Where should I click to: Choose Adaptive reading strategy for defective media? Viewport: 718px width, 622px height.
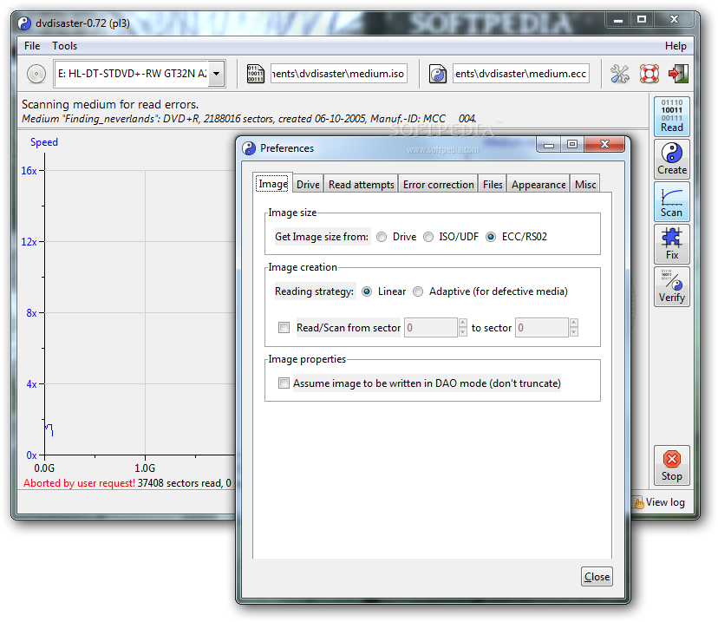(418, 291)
